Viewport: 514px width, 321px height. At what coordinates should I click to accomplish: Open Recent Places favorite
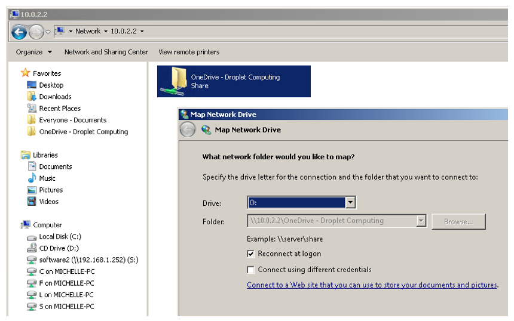pyautogui.click(x=60, y=109)
